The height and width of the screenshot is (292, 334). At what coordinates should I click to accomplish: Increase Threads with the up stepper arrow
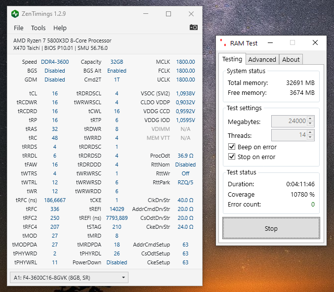pos(310,132)
